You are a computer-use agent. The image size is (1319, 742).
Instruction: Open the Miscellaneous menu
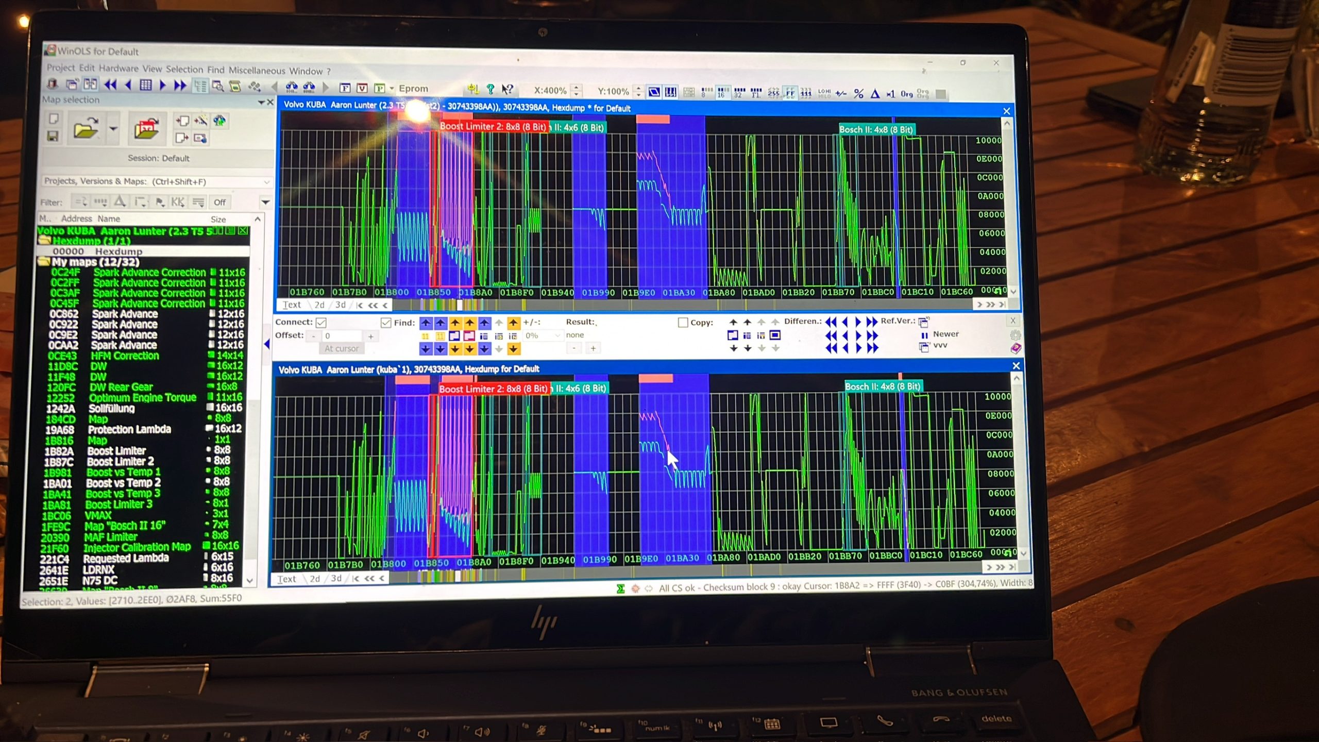[257, 71]
